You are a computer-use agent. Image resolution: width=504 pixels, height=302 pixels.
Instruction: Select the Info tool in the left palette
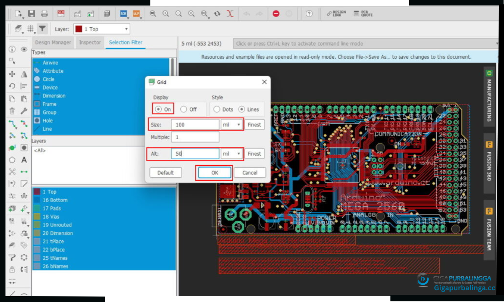pyautogui.click(x=12, y=49)
